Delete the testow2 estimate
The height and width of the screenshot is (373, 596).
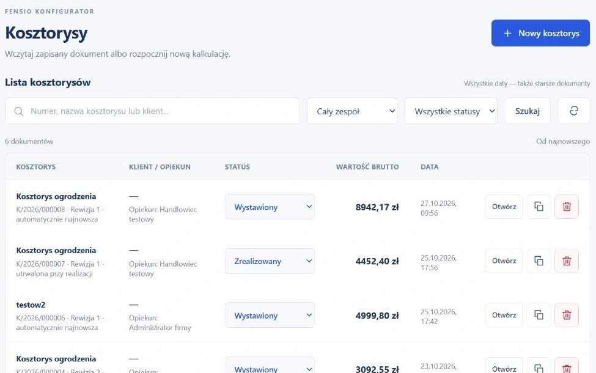tap(567, 315)
